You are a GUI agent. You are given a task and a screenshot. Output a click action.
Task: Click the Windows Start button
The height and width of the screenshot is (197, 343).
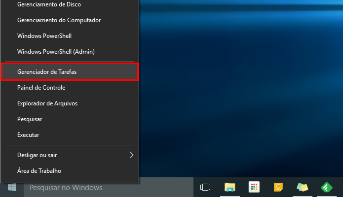tap(12, 187)
